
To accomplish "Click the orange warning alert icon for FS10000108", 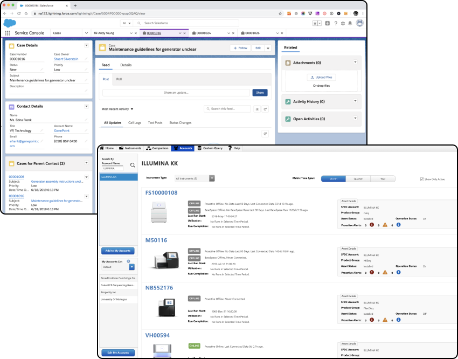I will [x=385, y=225].
